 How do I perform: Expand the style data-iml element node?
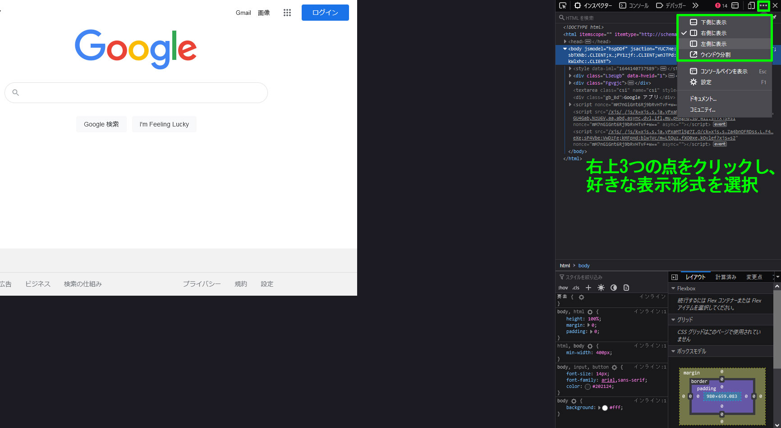[570, 68]
